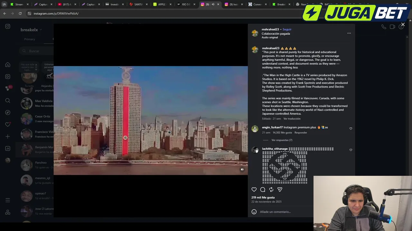Switch to the Investing browser tab
This screenshot has width=412, height=231.
115,4
